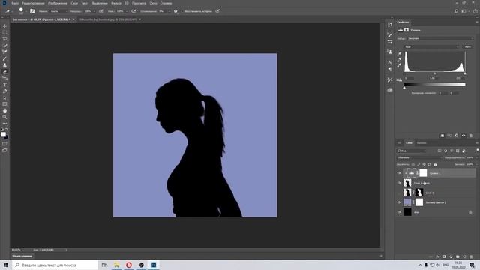480x270 pixels.
Task: Create new group folder icon
Action: pos(457,256)
